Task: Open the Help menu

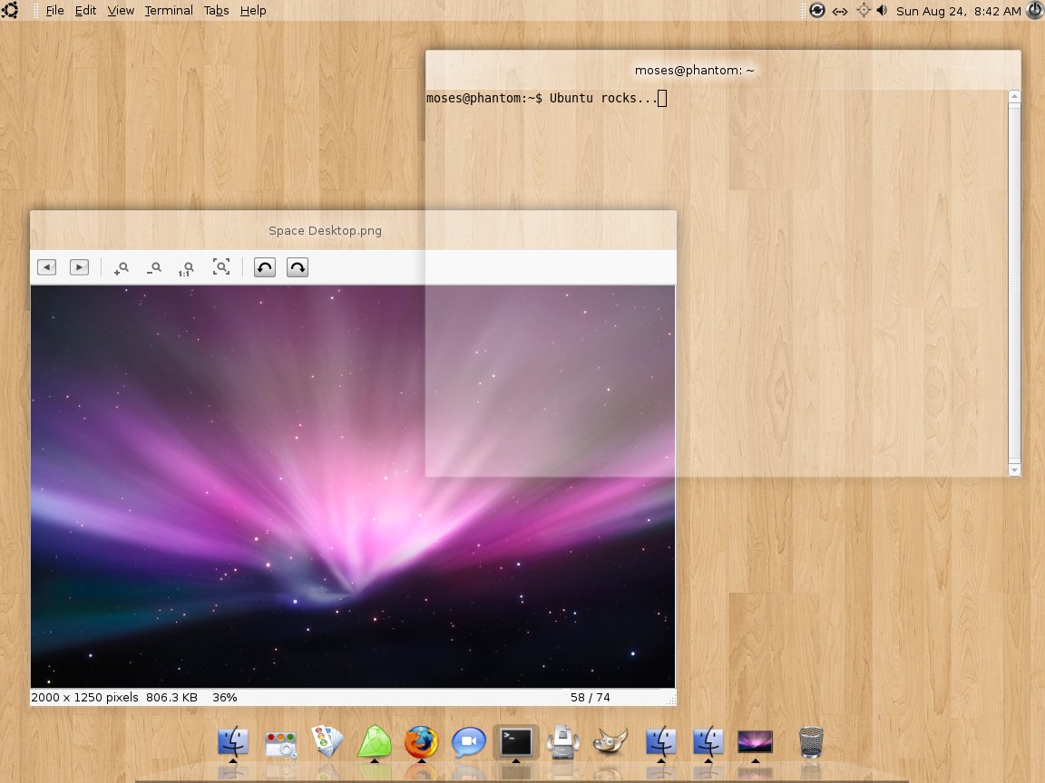Action: (x=252, y=11)
